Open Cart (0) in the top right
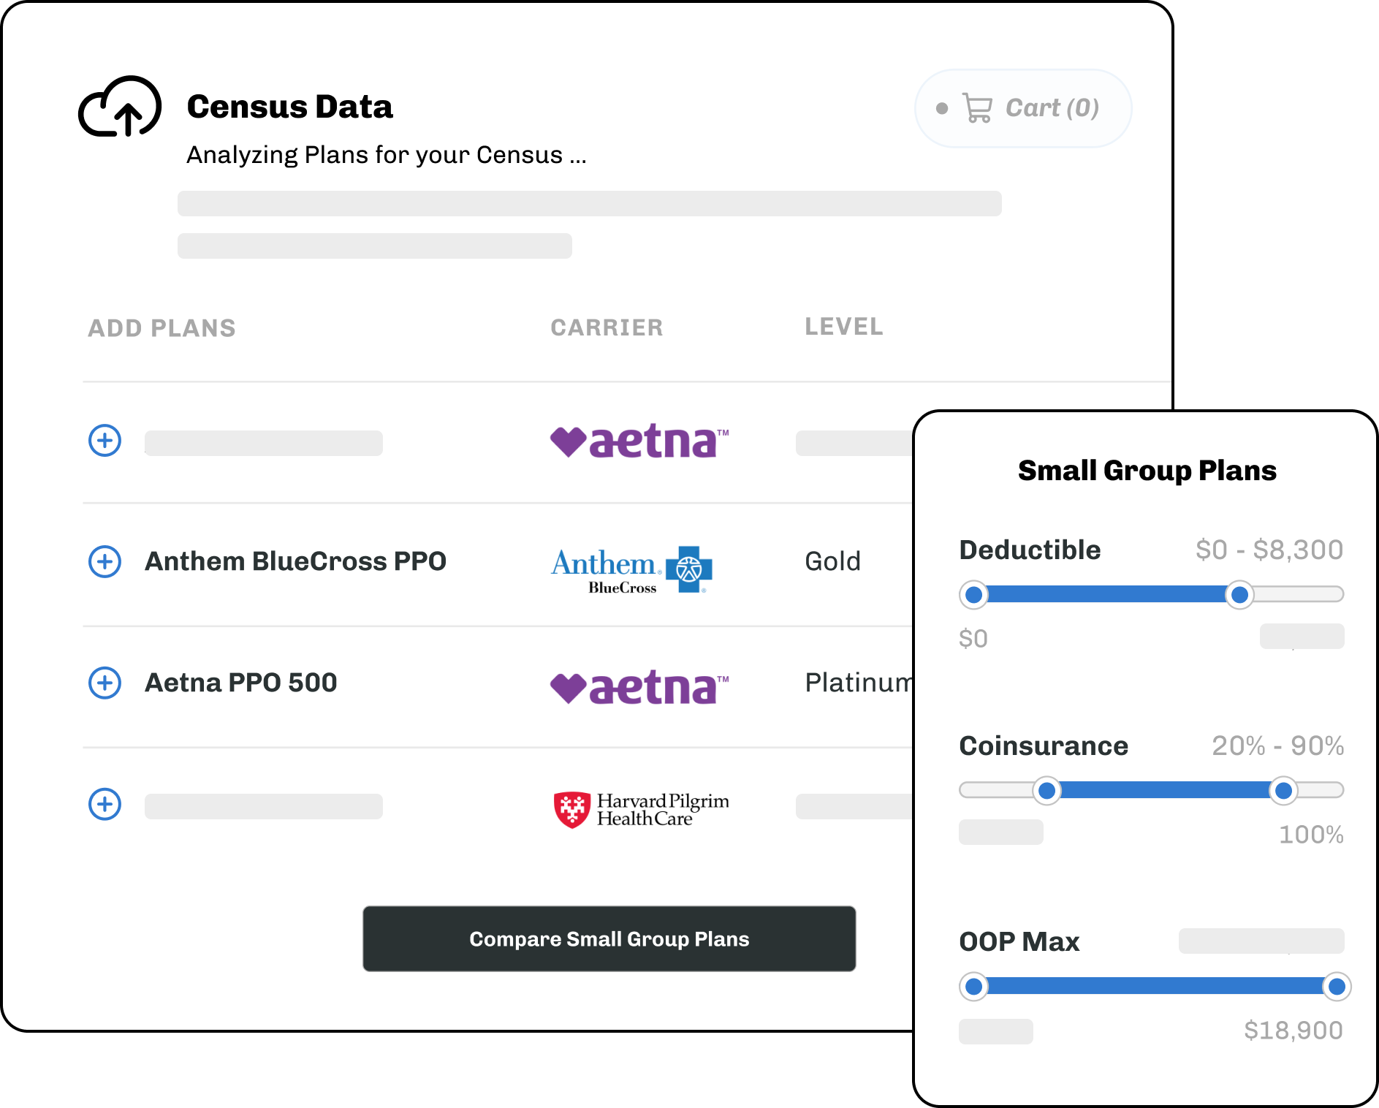Image resolution: width=1379 pixels, height=1108 pixels. click(x=1022, y=107)
